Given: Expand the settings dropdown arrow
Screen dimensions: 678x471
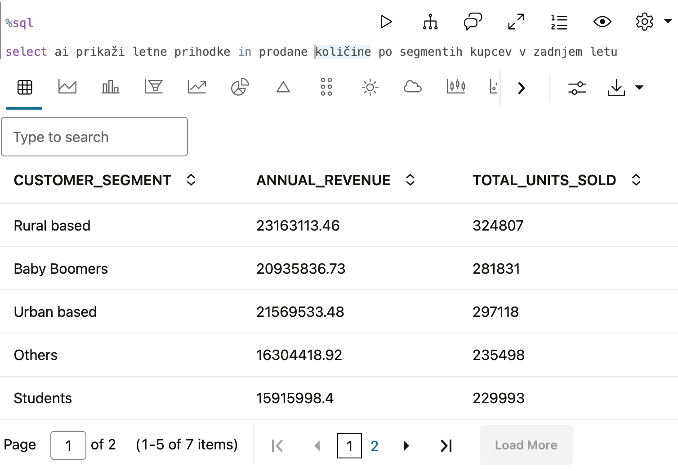Looking at the screenshot, I should tap(668, 21).
